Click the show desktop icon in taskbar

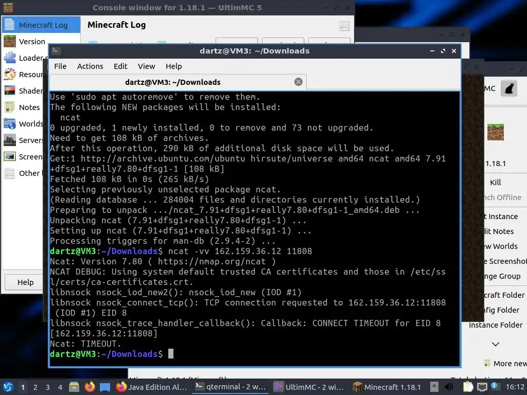[105, 387]
